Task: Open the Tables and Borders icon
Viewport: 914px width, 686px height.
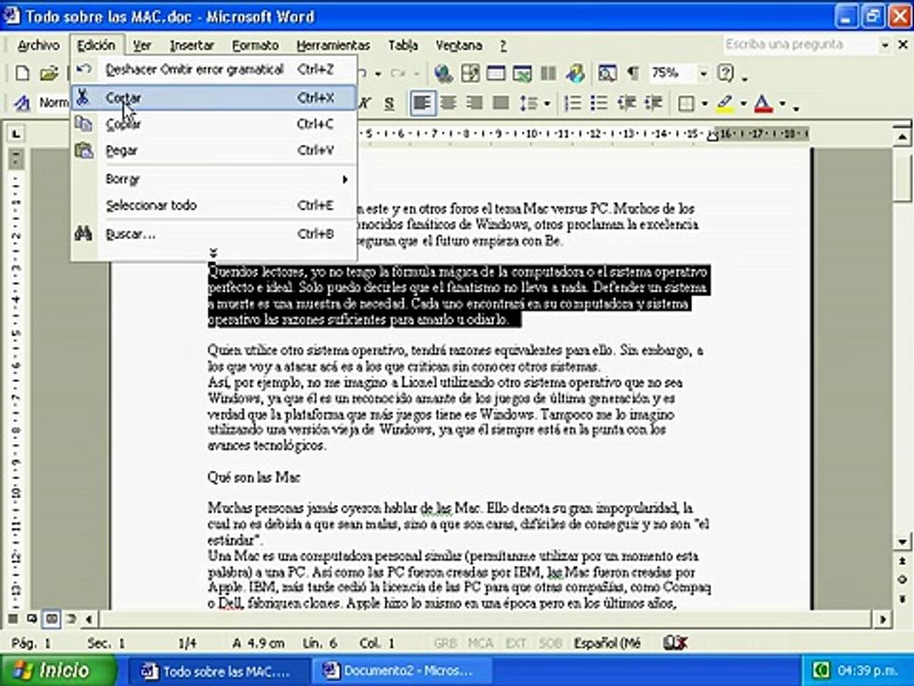Action: tap(470, 73)
